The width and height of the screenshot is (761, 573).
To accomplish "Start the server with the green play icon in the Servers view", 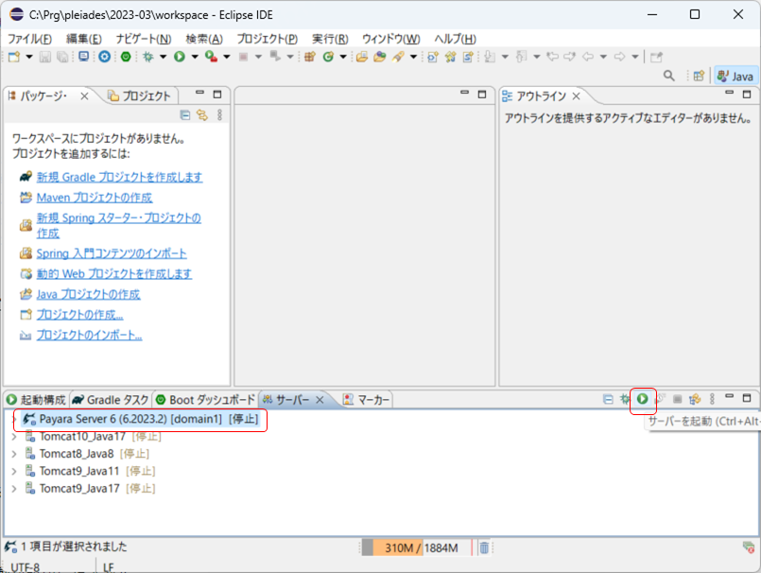I will (x=643, y=399).
